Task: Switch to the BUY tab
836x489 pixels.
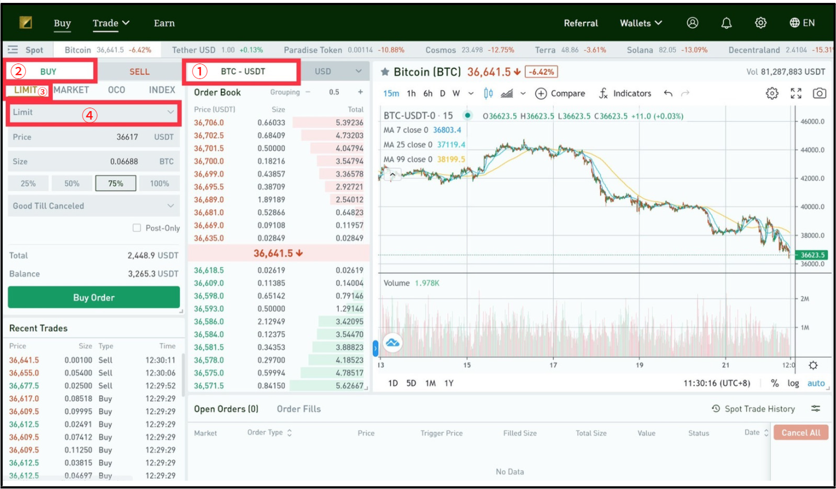Action: point(49,72)
